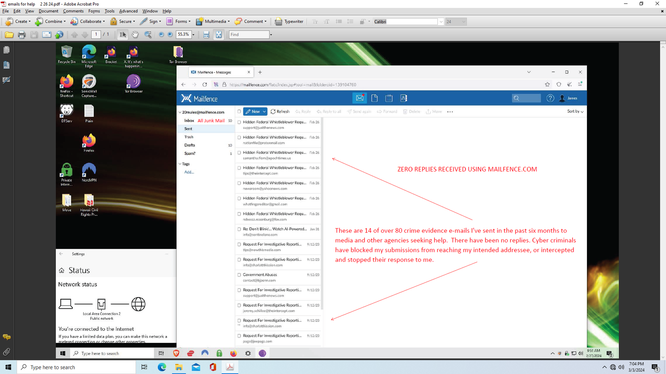666x374 pixels.
Task: Click inside the Find search field
Action: coord(249,35)
